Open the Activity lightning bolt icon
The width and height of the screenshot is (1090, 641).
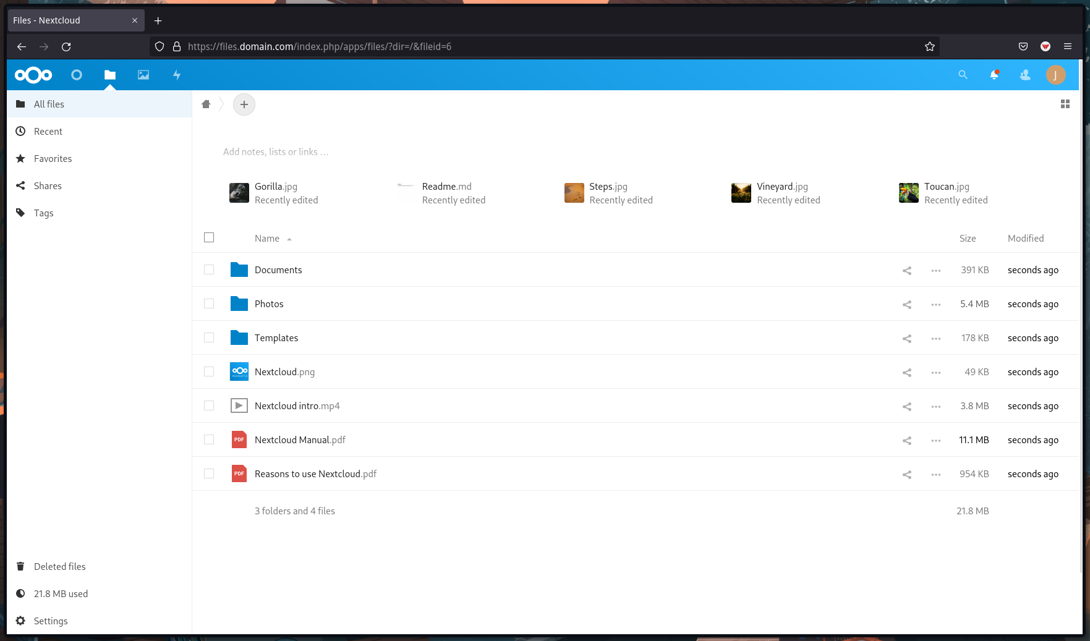(x=177, y=75)
